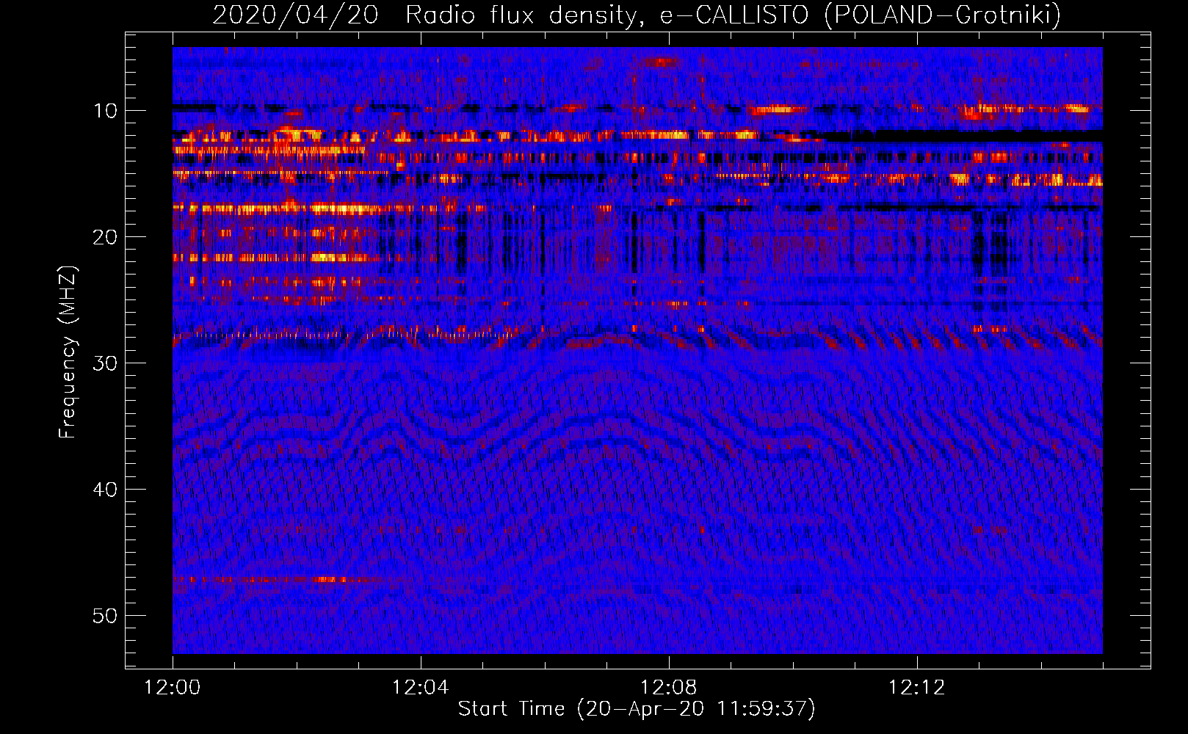Click the plot title date 2020/04/20
1188x734 pixels.
pyautogui.click(x=295, y=15)
